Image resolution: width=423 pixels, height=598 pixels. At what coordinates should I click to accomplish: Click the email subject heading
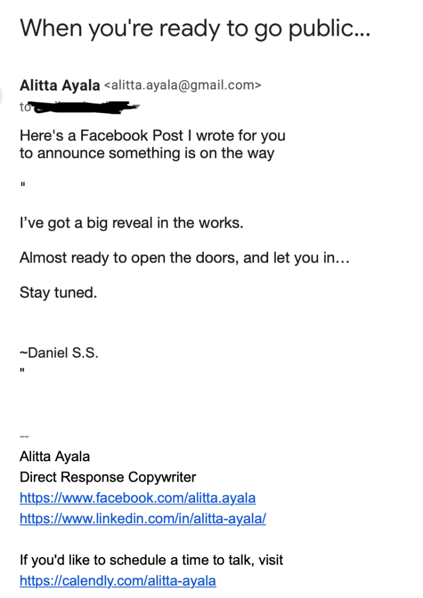pyautogui.click(x=195, y=28)
